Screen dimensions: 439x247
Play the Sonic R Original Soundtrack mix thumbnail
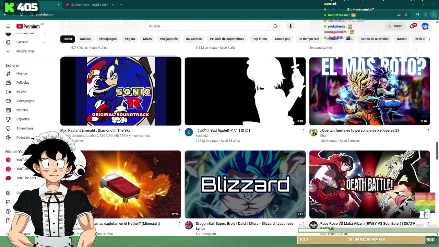121,91
